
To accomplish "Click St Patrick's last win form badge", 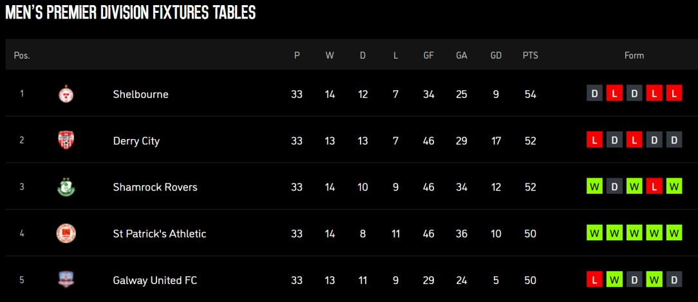I will pos(674,233).
